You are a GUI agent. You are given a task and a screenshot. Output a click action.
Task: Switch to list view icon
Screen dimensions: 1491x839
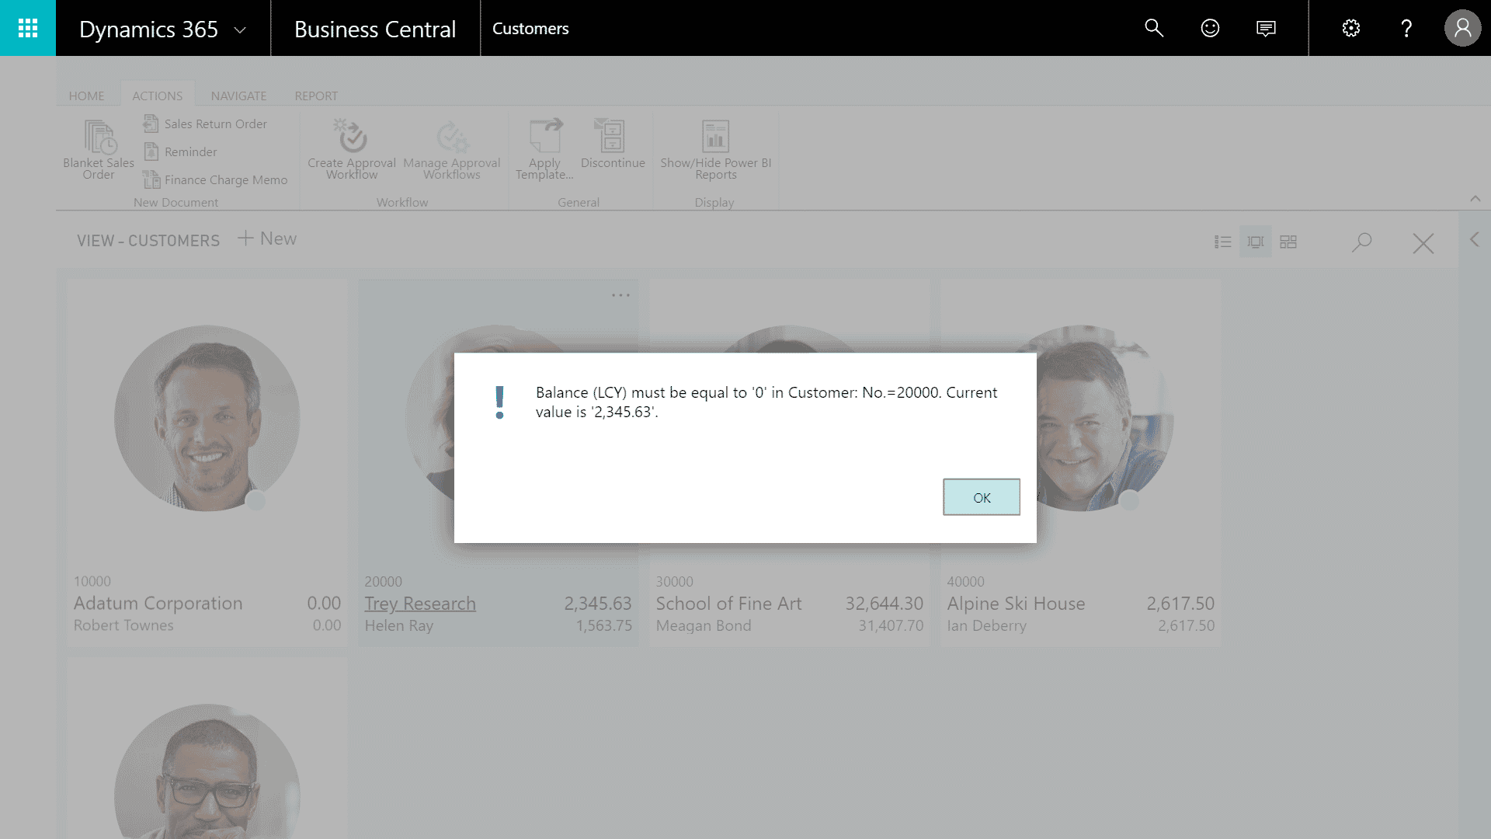coord(1223,242)
